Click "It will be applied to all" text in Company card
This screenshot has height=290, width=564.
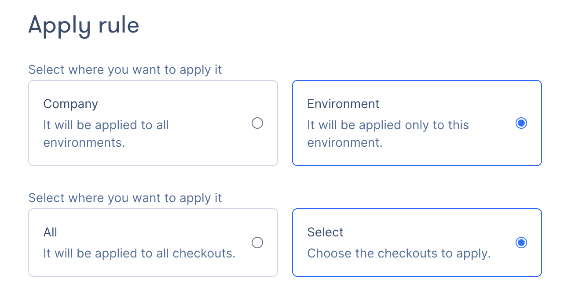pos(106,125)
